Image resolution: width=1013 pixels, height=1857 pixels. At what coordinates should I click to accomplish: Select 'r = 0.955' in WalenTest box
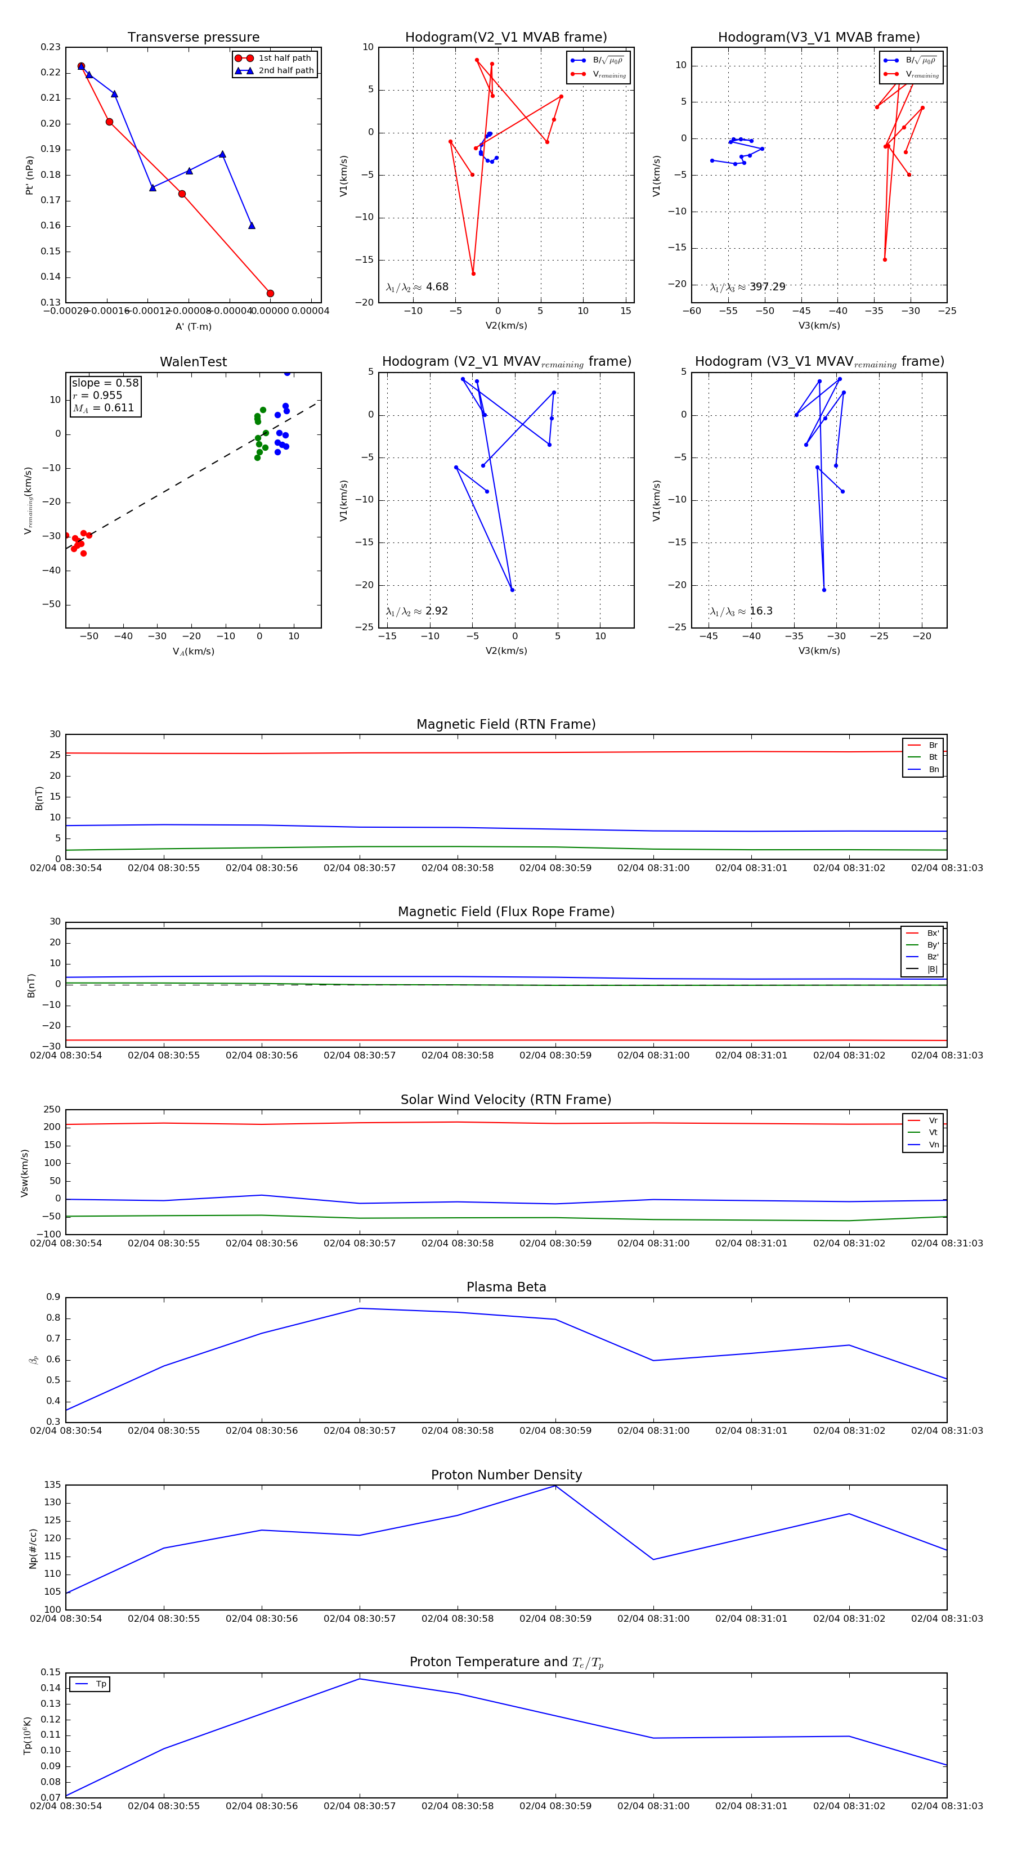(x=97, y=395)
